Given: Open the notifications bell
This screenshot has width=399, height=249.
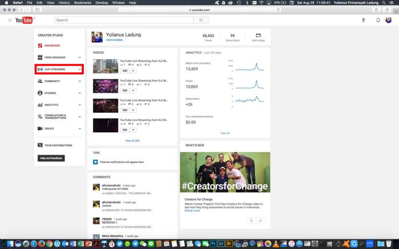Looking at the screenshot, I should [x=378, y=20].
